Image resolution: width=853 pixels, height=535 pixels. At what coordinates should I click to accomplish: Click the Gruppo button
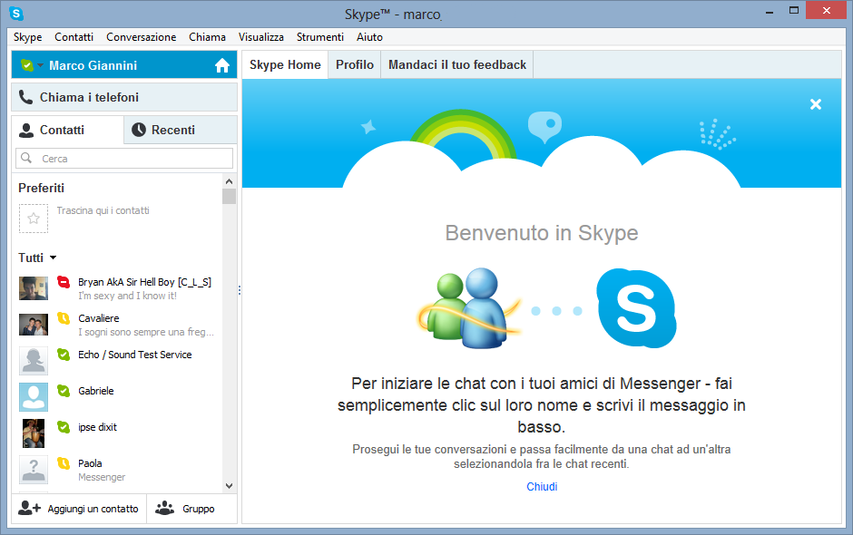192,509
